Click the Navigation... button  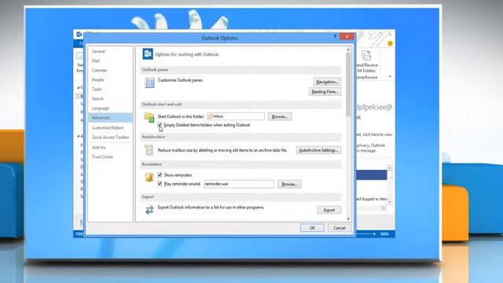pyautogui.click(x=327, y=82)
